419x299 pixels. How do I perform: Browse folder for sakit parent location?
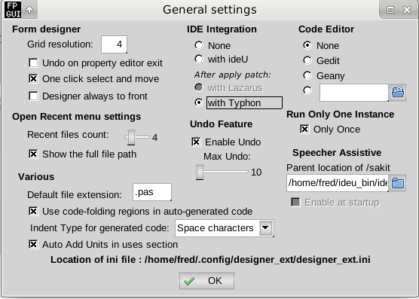point(398,183)
